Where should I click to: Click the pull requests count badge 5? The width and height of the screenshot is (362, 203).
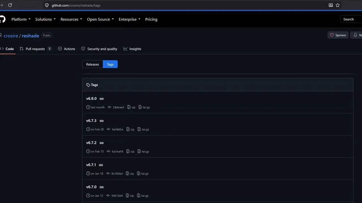click(x=49, y=49)
